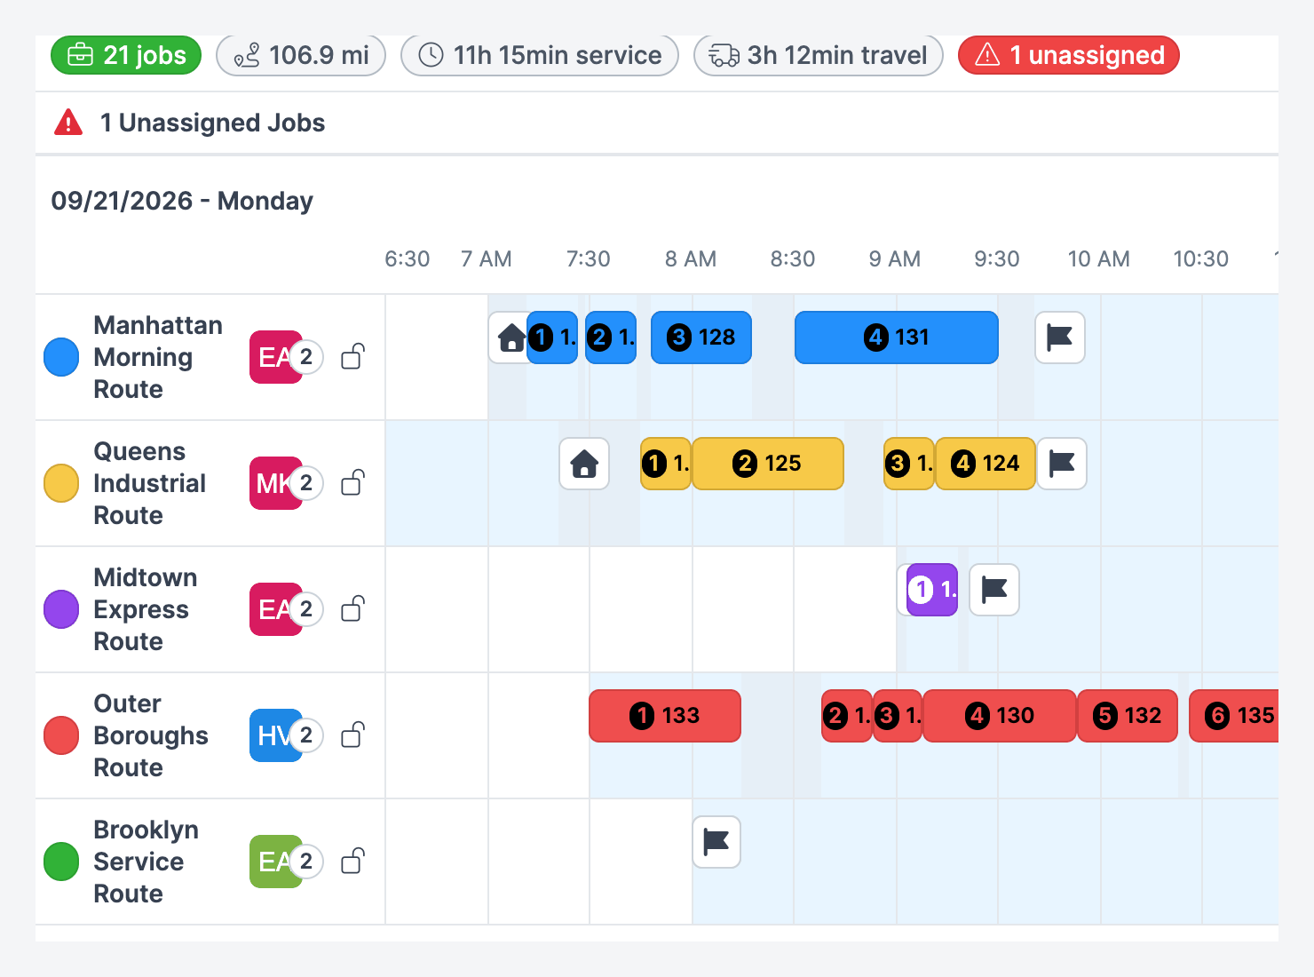Click the 8:30 time label
The height and width of the screenshot is (977, 1314).
[793, 259]
